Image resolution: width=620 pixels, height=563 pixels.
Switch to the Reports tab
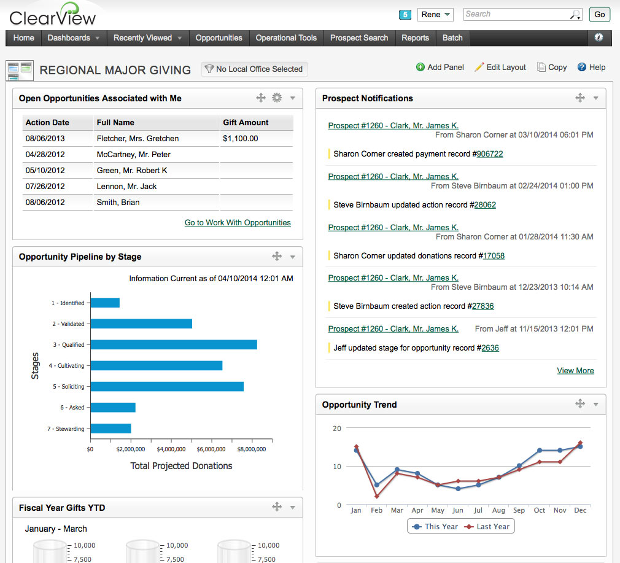(x=416, y=37)
